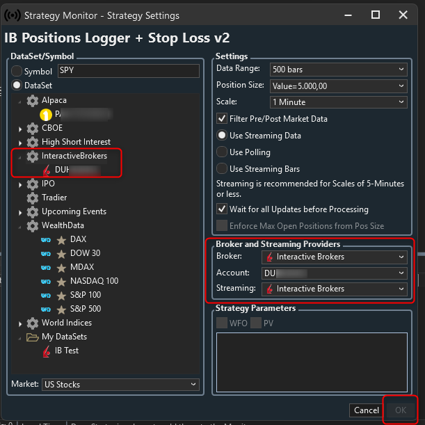
Task: Select the IB Test dataset
Action: (67, 351)
